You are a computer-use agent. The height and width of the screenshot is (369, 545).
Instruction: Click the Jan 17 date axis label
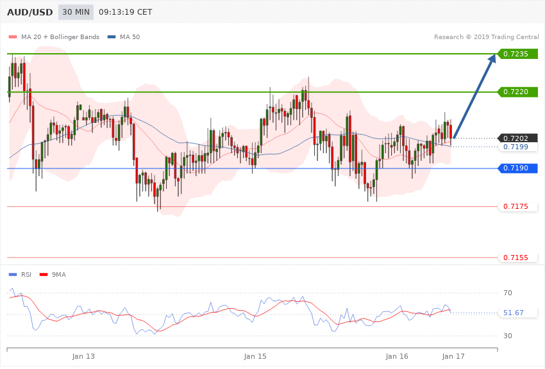[453, 356]
